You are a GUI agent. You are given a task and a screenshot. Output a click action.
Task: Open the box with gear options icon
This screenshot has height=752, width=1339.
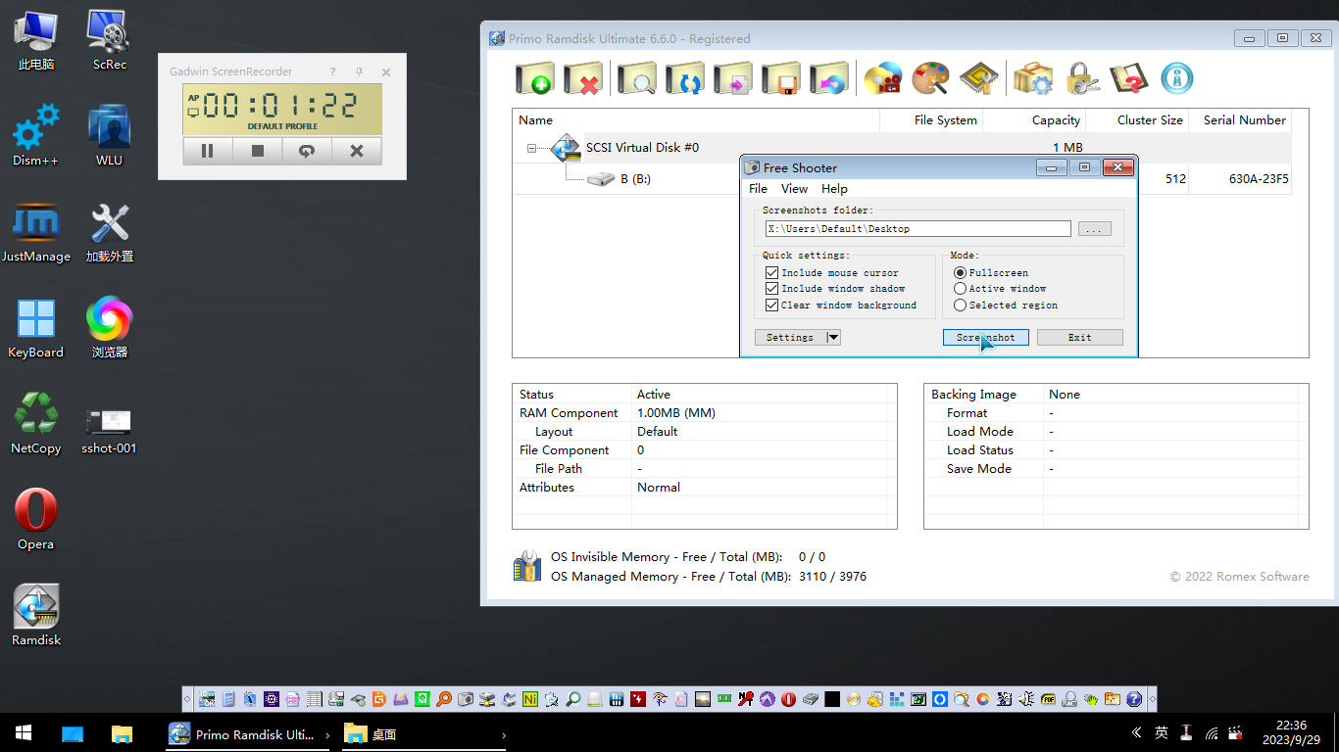coord(1032,78)
